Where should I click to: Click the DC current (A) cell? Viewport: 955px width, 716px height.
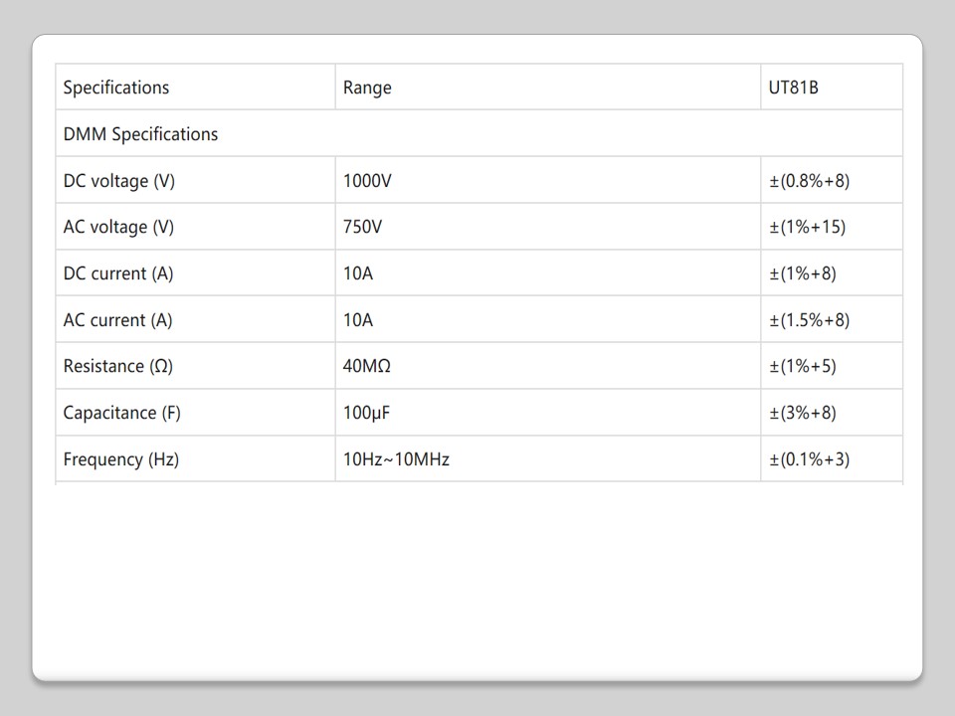(117, 273)
